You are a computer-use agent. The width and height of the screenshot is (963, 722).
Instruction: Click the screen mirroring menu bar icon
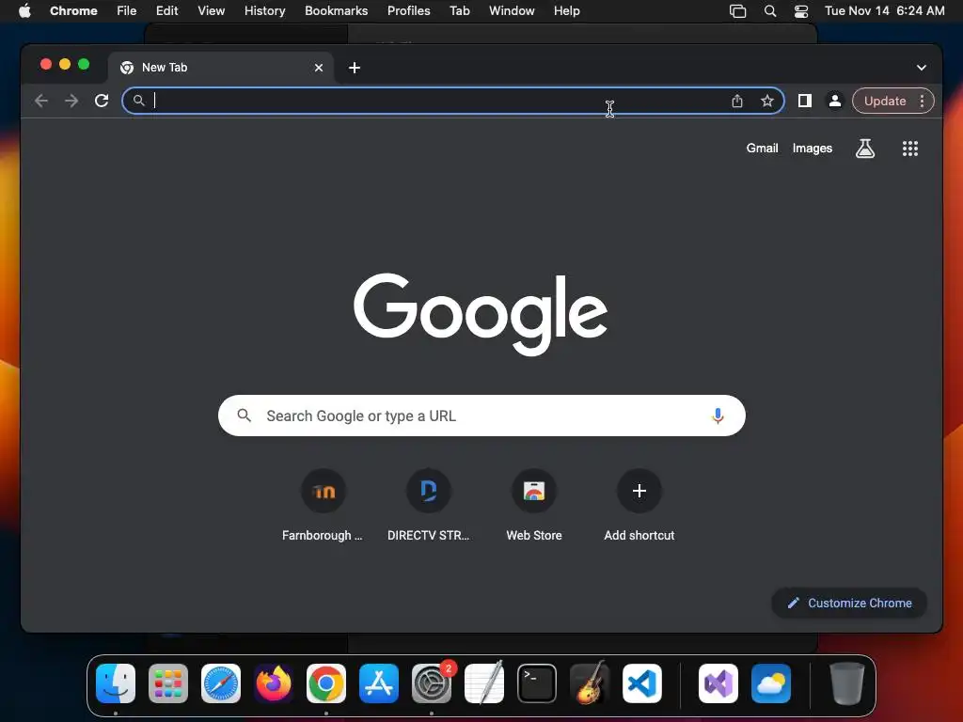pos(737,11)
